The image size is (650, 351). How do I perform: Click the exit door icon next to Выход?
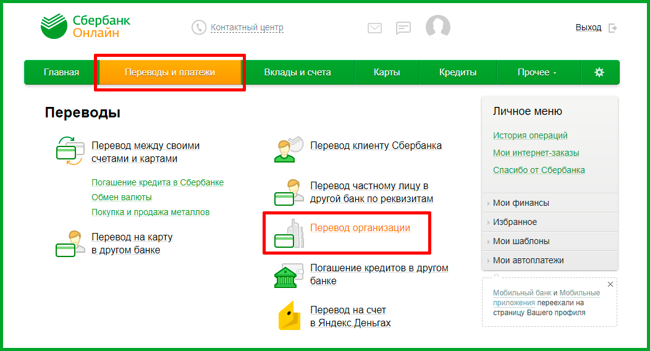point(613,28)
